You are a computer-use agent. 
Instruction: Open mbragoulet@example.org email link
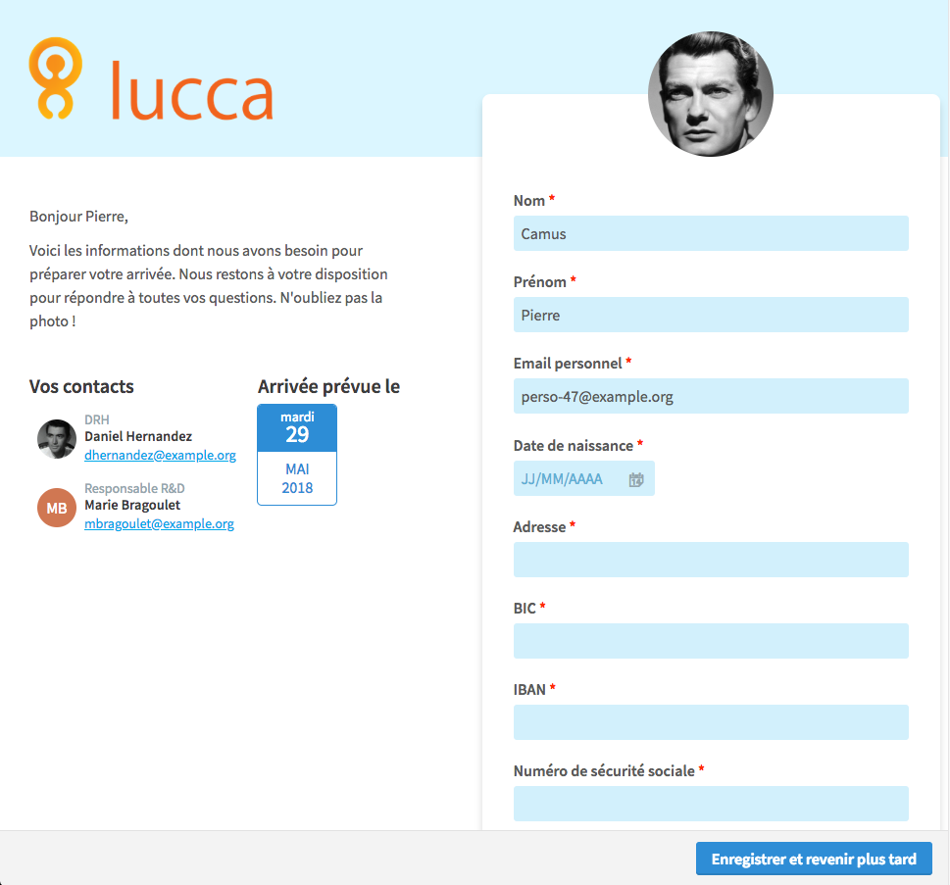(x=160, y=523)
